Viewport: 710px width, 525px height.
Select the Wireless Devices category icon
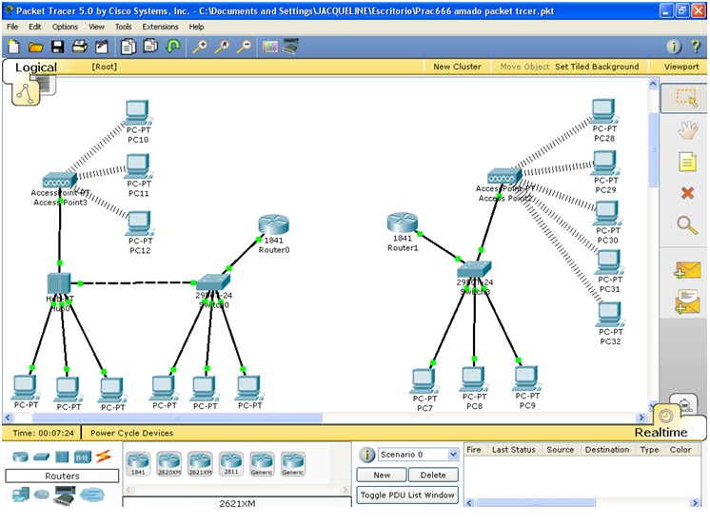point(83,457)
